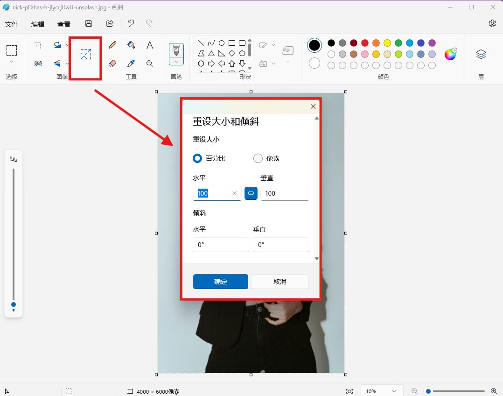The height and width of the screenshot is (396, 503).
Task: Select the primary black color circle
Action: [314, 45]
